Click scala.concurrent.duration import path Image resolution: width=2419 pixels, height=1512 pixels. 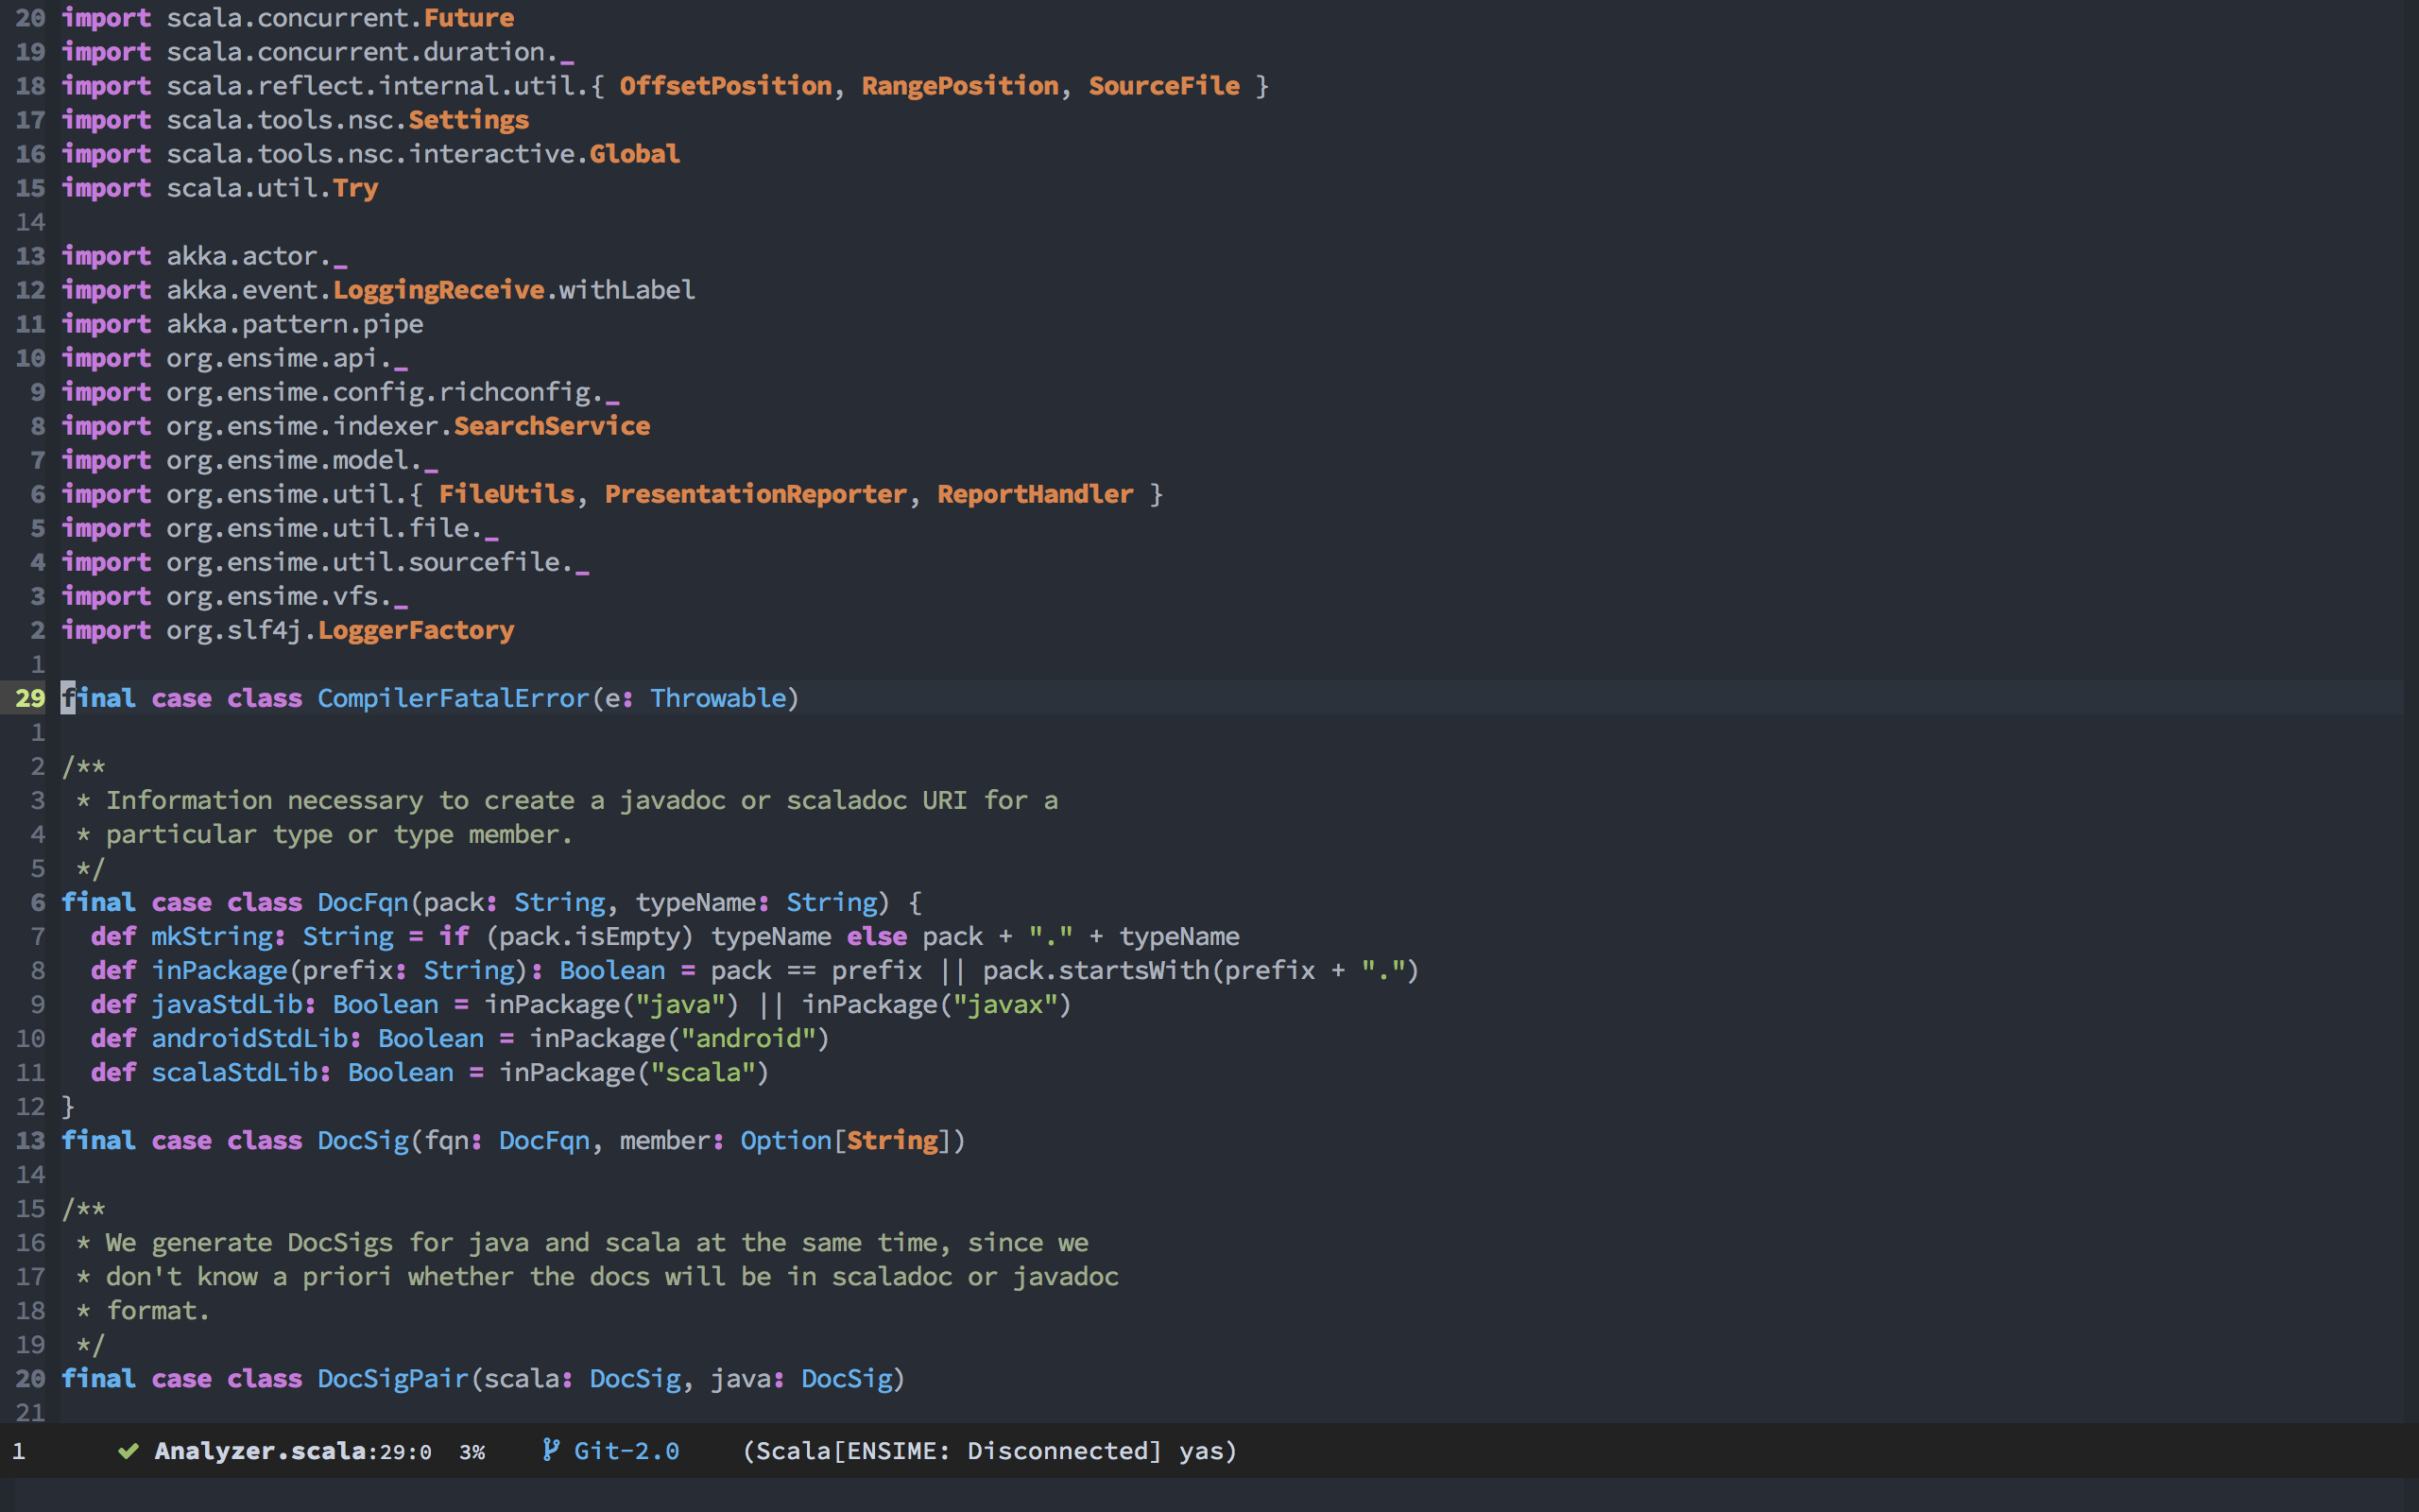369,52
